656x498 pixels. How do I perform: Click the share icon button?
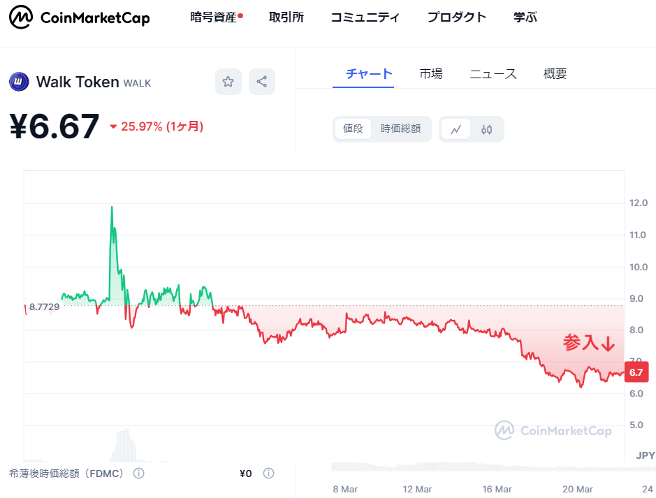(x=261, y=82)
